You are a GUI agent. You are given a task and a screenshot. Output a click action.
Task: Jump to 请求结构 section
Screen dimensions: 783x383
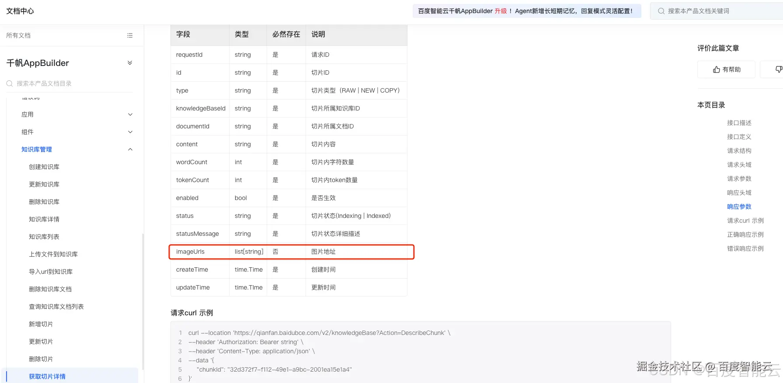pyautogui.click(x=739, y=151)
